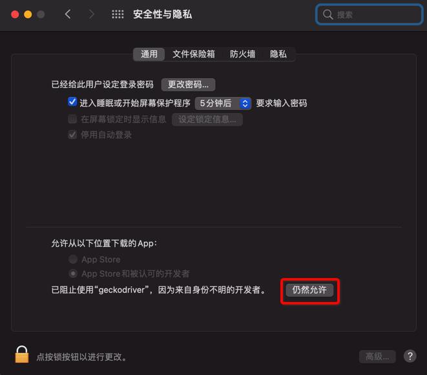The height and width of the screenshot is (375, 427).
Task: Unlock settings with the padlock icon
Action: (22, 354)
